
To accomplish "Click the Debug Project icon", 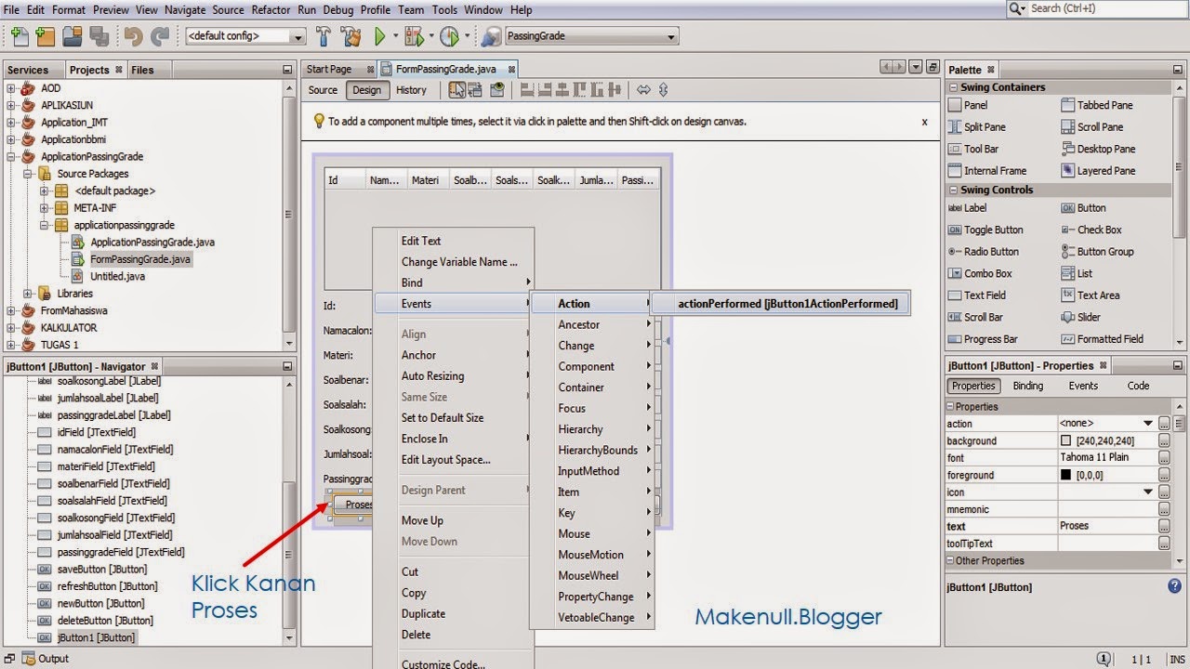I will coord(414,36).
